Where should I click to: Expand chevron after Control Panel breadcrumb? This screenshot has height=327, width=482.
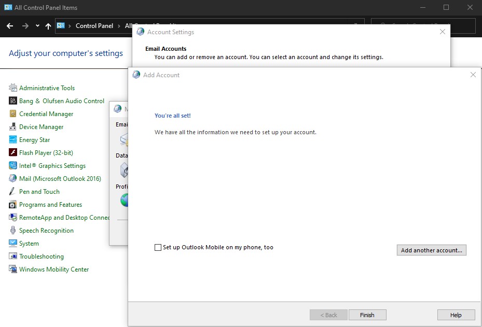point(119,26)
